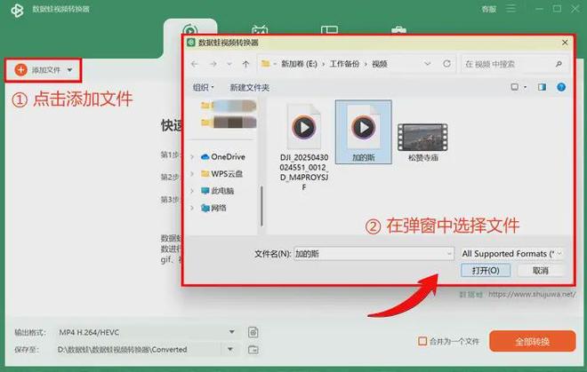Screen dimensions: 587x372
Task: Open the All Supported Formats filter dropdown
Action: click(511, 254)
